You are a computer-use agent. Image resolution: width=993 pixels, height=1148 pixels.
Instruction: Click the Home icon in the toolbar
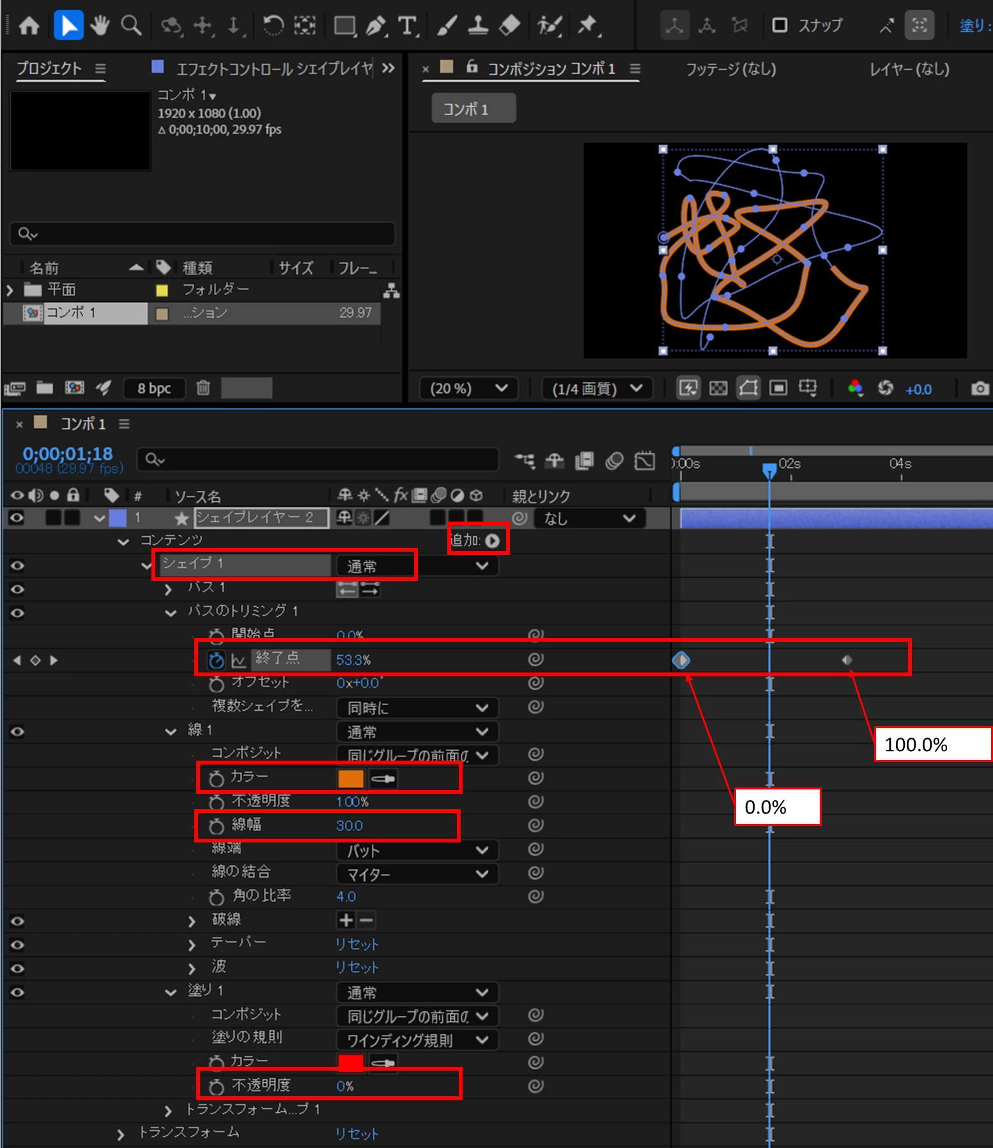pyautogui.click(x=29, y=26)
